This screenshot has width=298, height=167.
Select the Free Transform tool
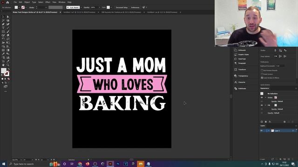tap(8, 43)
